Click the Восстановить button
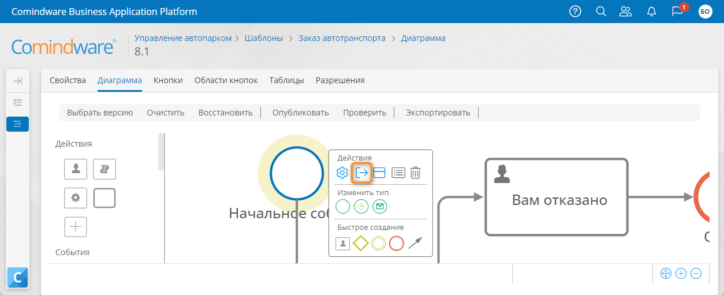724x295 pixels. [x=226, y=113]
